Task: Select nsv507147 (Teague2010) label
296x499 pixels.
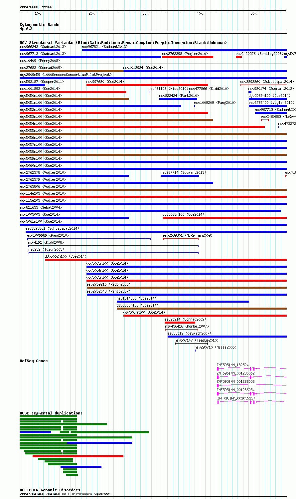Action: 197,340
